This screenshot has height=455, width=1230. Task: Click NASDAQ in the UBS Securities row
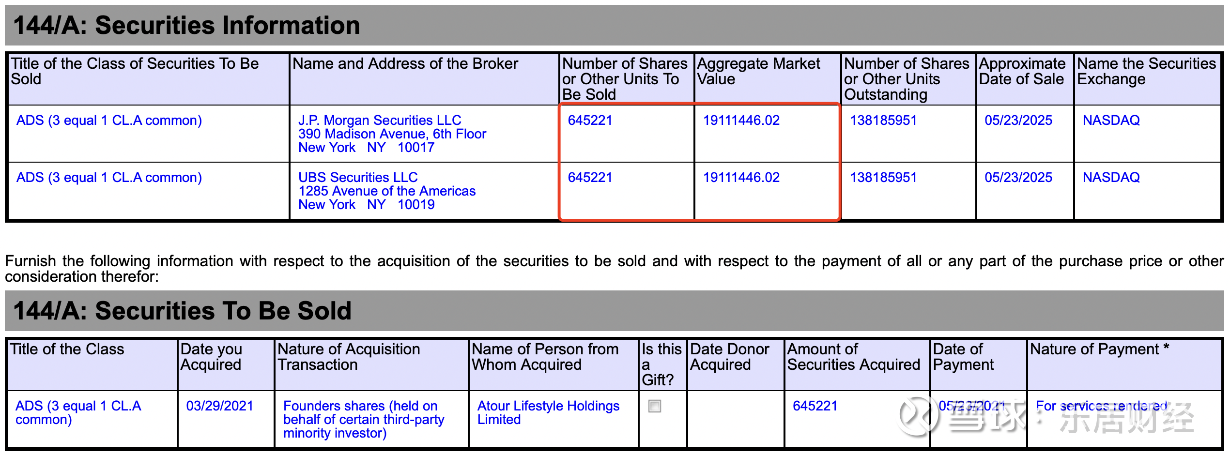(x=1111, y=177)
